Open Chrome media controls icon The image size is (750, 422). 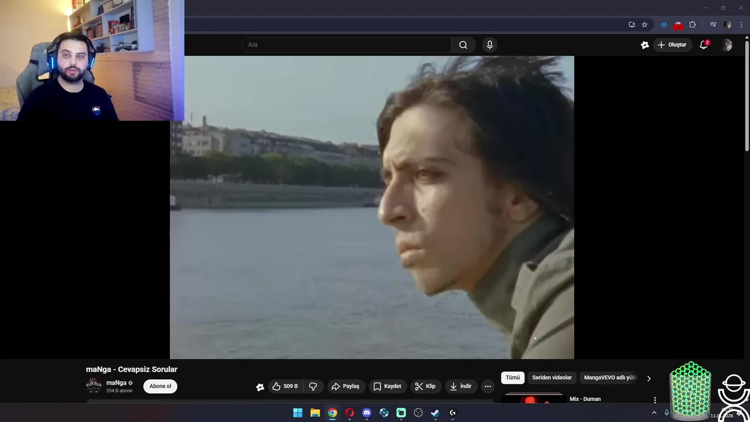[713, 25]
